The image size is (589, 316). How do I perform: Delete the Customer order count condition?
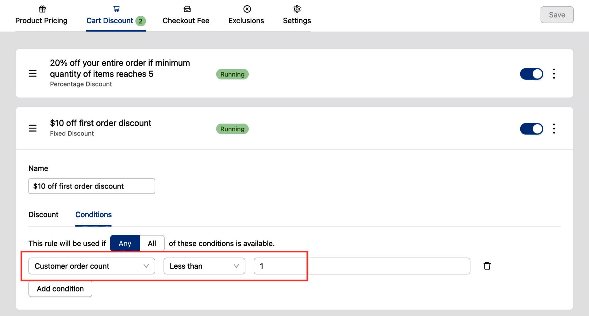(487, 266)
